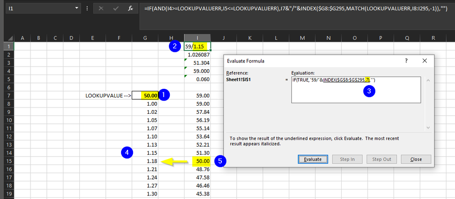Click the Select All corner triangle
Viewport: 455px width, 199px height.
tap(10, 38)
